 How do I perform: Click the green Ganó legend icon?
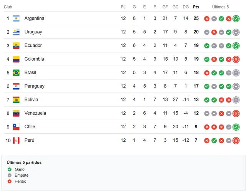tap(10, 169)
